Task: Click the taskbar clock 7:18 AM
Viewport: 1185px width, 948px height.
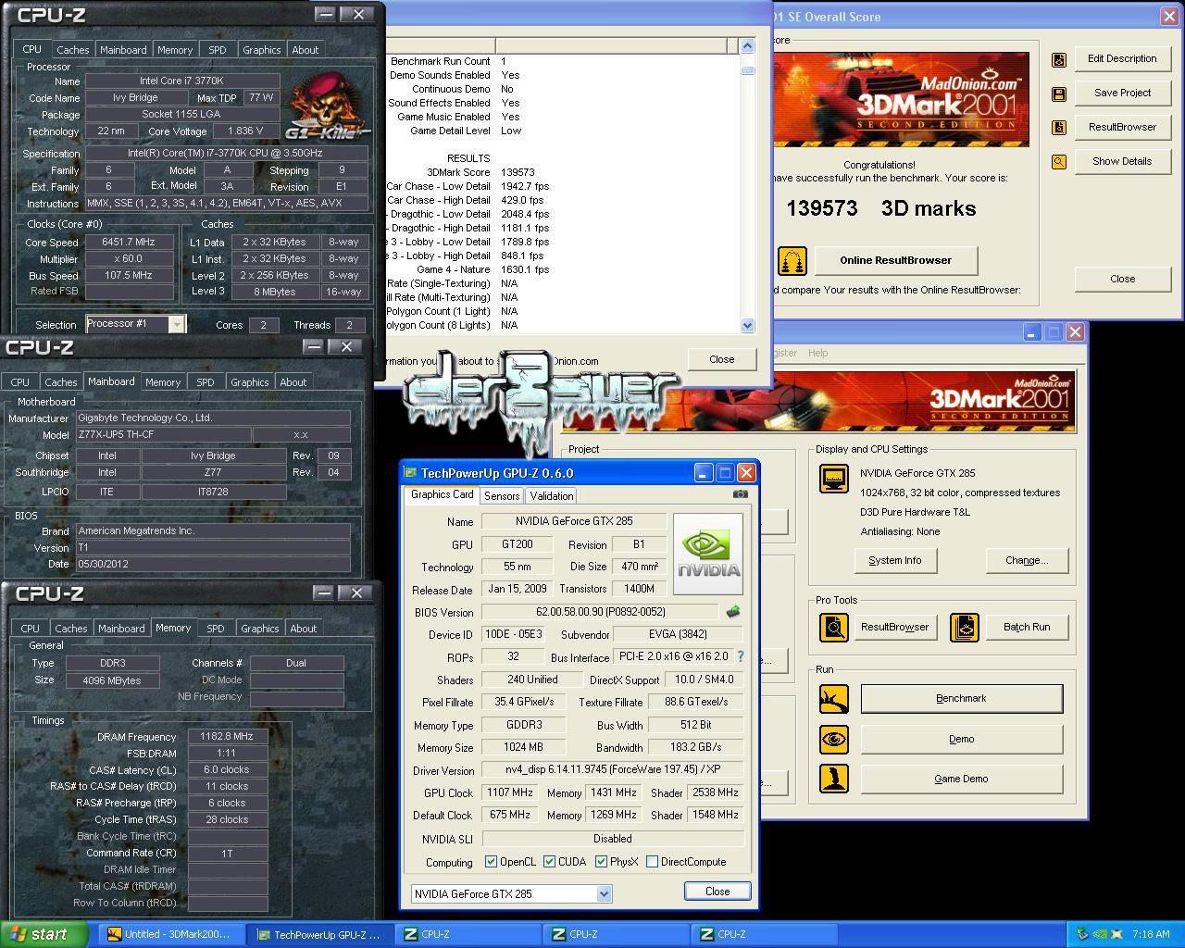Action: (x=1151, y=935)
